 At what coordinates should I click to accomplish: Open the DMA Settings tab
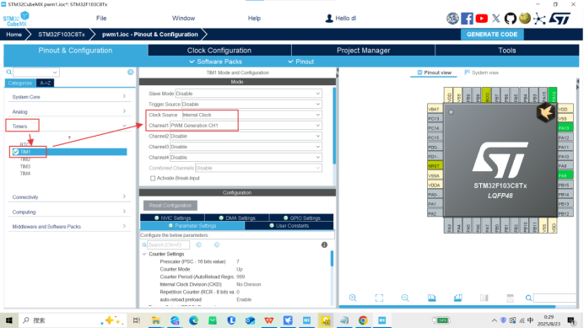(x=237, y=218)
